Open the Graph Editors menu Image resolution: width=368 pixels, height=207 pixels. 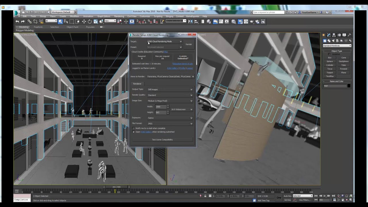(104, 16)
